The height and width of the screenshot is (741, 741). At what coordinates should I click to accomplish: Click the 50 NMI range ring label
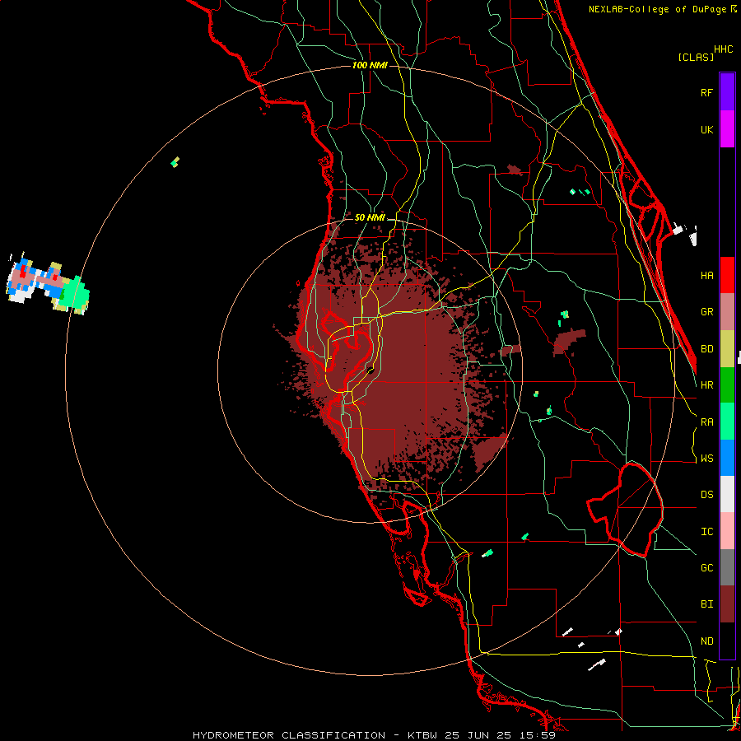coord(370,217)
